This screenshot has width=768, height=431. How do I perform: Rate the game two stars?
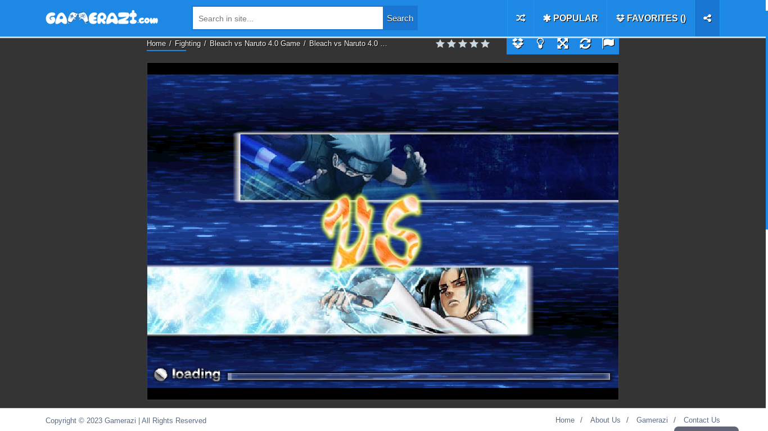[x=451, y=44]
